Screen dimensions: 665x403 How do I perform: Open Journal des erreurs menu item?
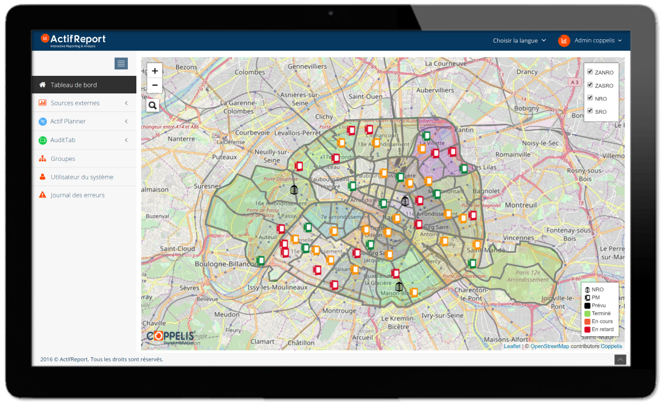click(x=84, y=195)
